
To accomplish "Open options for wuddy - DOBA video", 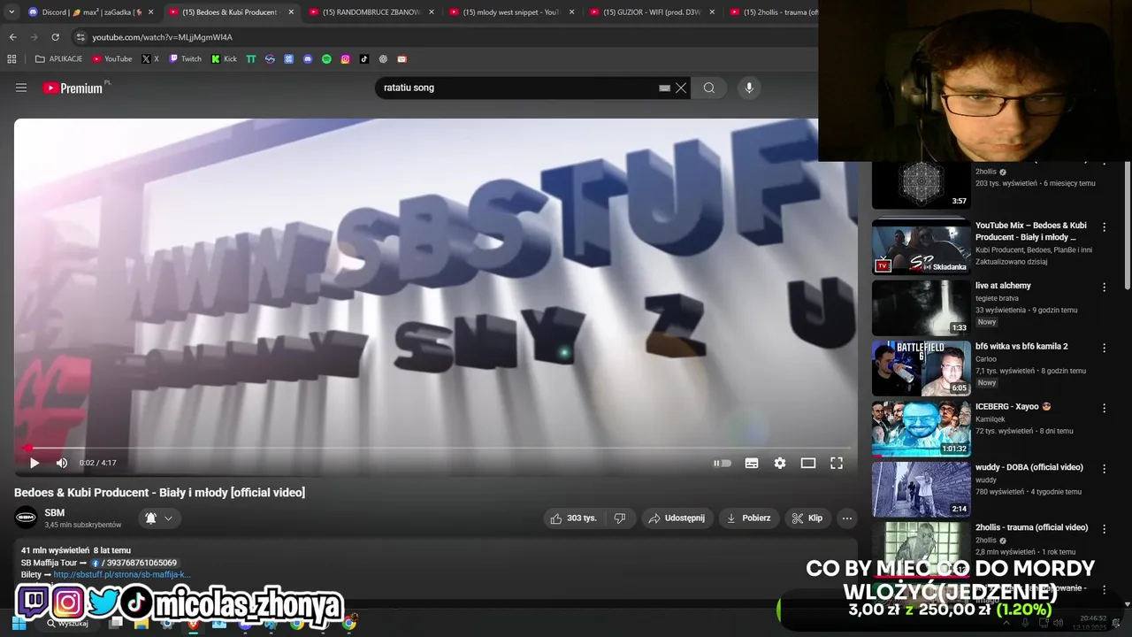I will pos(1104,468).
